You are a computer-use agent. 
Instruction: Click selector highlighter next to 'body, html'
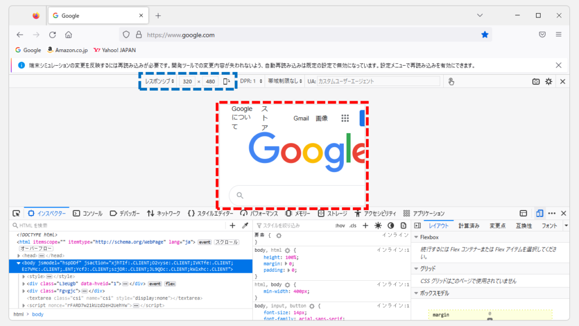coord(287,250)
